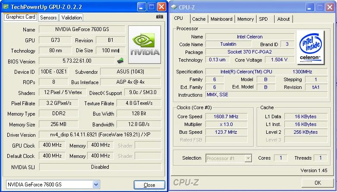Click the Driver Version field
Screen dimensions: 337x192
[x=100, y=135]
